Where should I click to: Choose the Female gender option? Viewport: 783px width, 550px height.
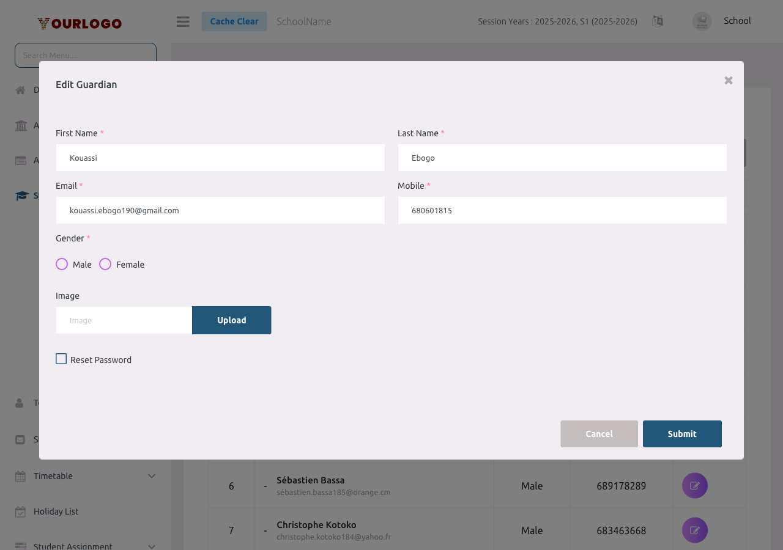[105, 263]
